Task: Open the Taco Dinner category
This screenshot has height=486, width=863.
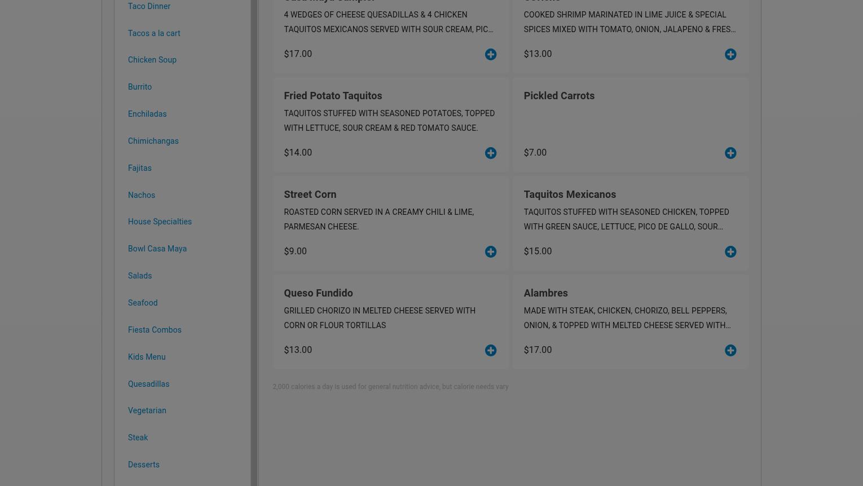Action: (x=149, y=6)
